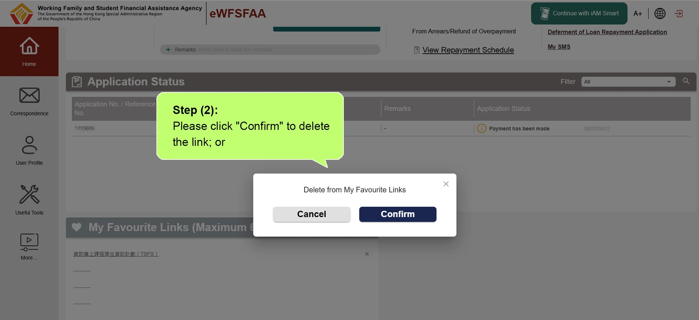Open Deferment of Loan Repayment Application link
699x320 pixels.
pyautogui.click(x=607, y=32)
